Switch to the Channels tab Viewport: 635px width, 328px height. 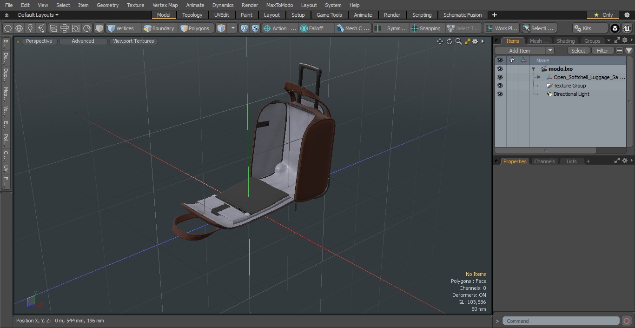coord(544,161)
